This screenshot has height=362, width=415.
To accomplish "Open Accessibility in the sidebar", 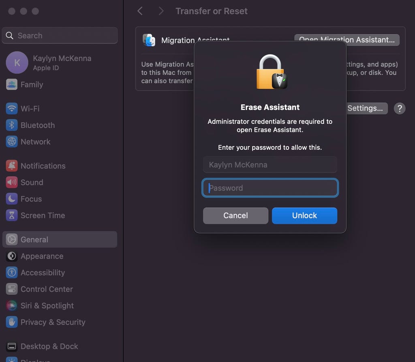I will [43, 273].
